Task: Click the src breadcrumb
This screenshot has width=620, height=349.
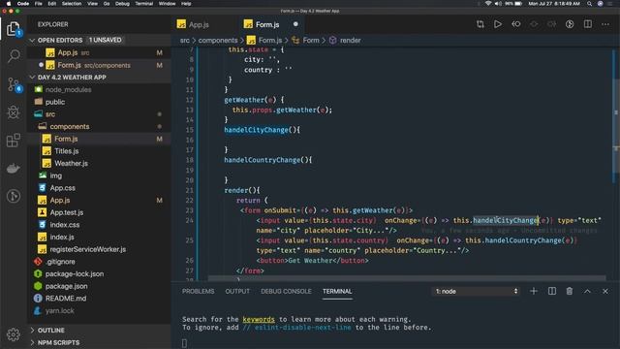Action: [185, 40]
